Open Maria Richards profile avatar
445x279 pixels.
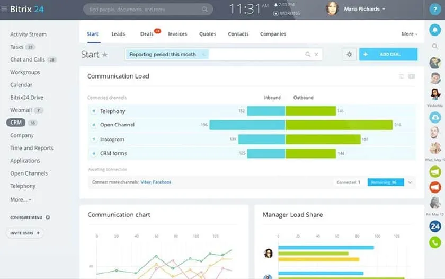coord(332,8)
